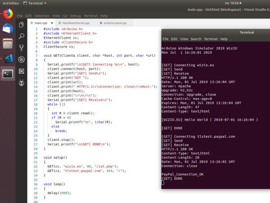Open the Files manager in the dock
This screenshot has width=270, height=203.
(x=8, y=43)
